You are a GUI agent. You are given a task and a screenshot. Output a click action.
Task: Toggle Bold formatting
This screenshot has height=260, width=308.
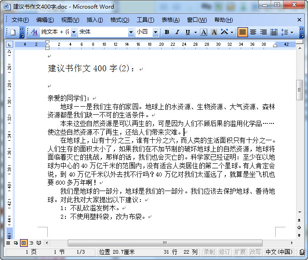pyautogui.click(x=167, y=32)
